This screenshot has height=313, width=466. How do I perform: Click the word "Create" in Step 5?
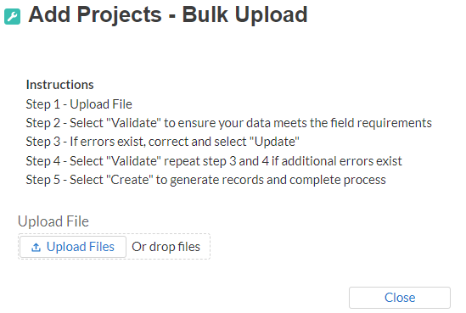(130, 180)
